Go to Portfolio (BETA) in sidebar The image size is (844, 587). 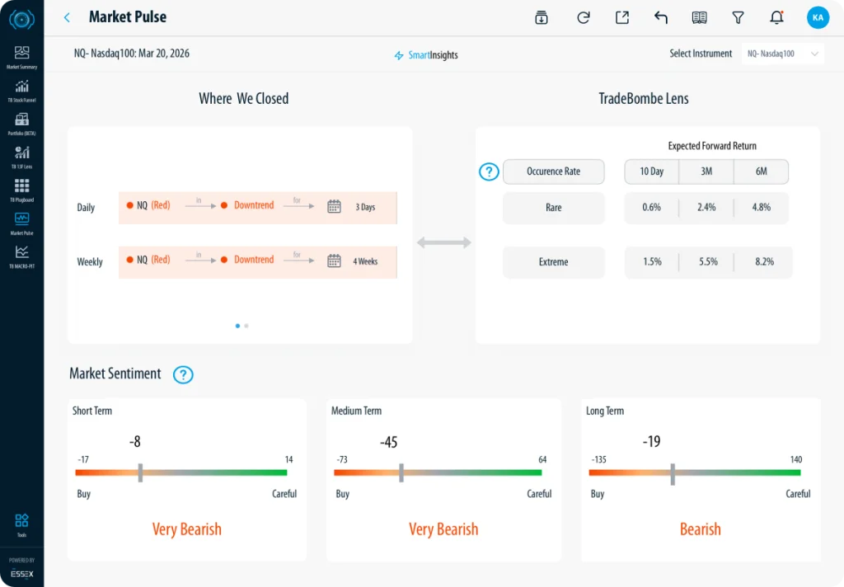point(21,122)
